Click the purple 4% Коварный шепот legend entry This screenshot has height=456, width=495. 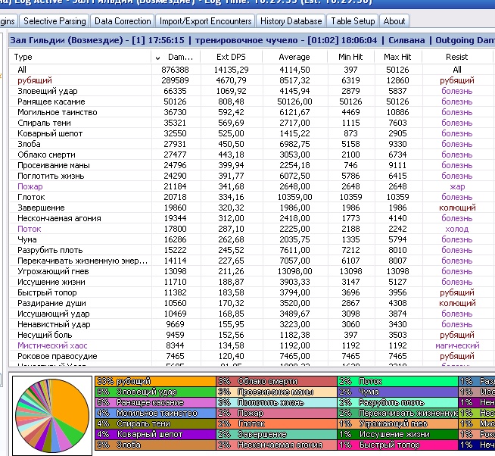(155, 434)
